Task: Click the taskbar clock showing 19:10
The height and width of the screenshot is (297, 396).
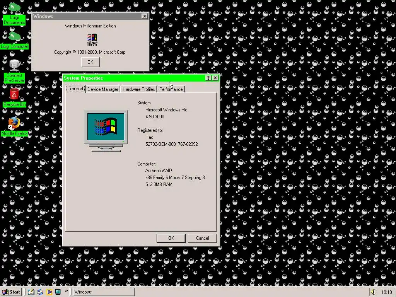Action: pyautogui.click(x=386, y=292)
